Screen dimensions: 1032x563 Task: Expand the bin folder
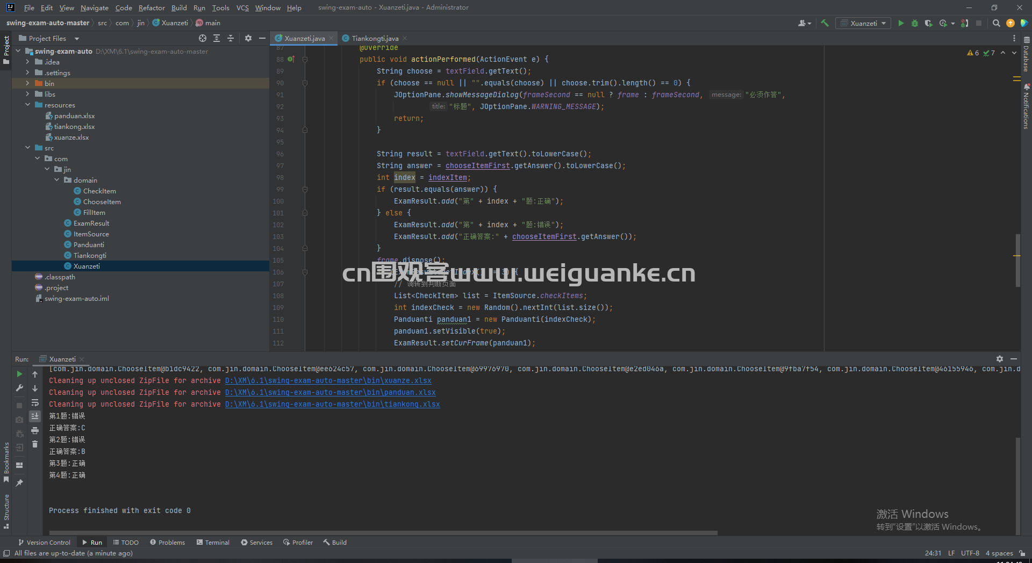tap(27, 83)
